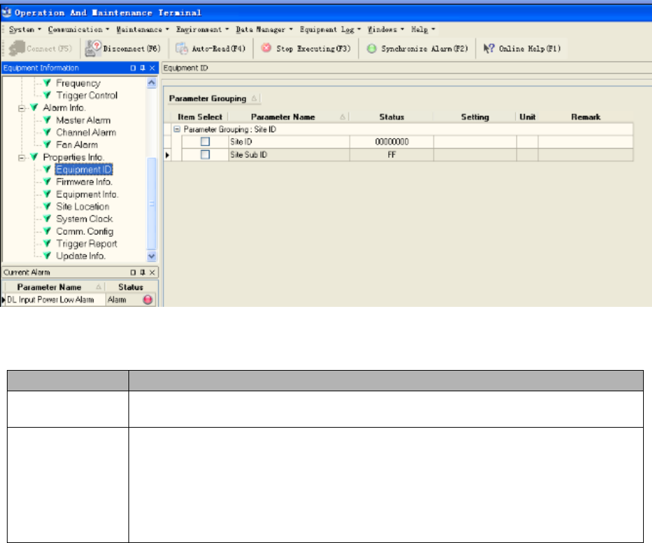Click the greyed Connect (F5) button
Screen dimensions: 652x543
(41, 49)
